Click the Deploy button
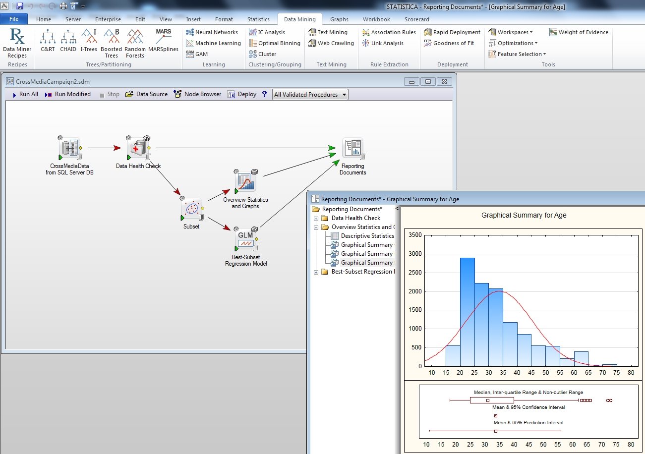This screenshot has height=454, width=645. 242,94
